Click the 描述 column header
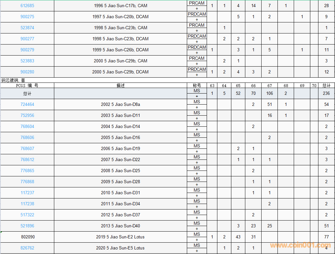The width and height of the screenshot is (335, 254). click(121, 85)
